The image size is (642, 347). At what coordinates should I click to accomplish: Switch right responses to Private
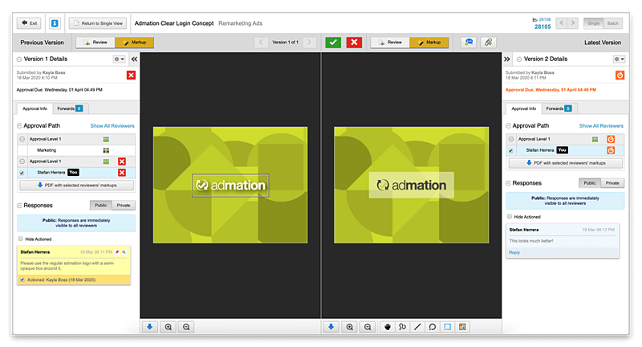coord(612,183)
